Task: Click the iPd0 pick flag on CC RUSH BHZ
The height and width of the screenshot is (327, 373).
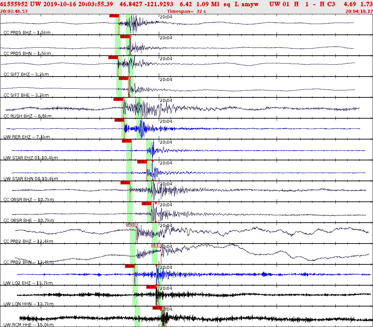Action: [119, 99]
